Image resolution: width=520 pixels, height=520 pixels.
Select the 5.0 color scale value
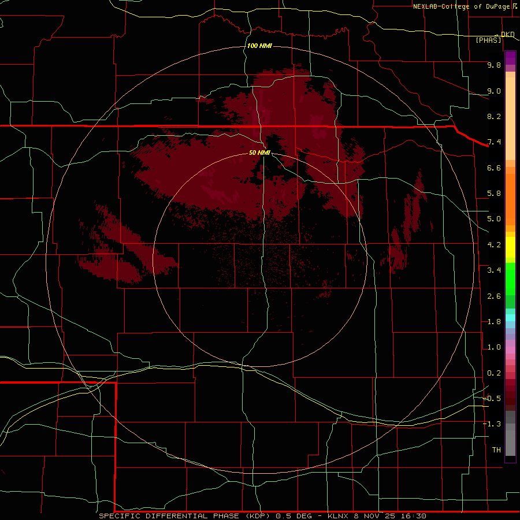pyautogui.click(x=494, y=219)
